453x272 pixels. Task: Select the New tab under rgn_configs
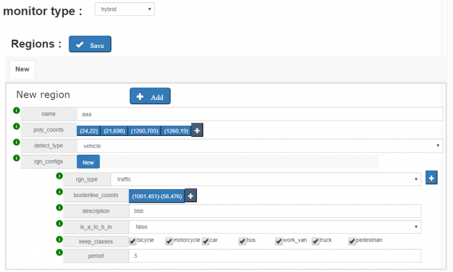(88, 162)
